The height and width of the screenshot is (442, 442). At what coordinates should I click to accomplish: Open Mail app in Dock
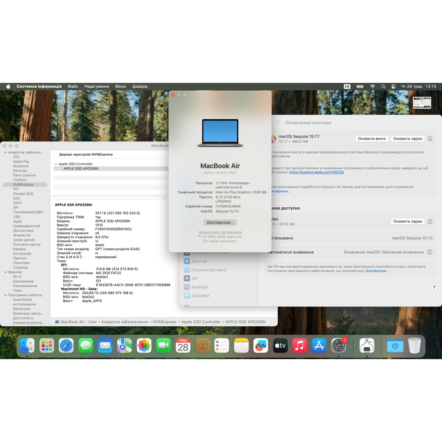(x=105, y=345)
